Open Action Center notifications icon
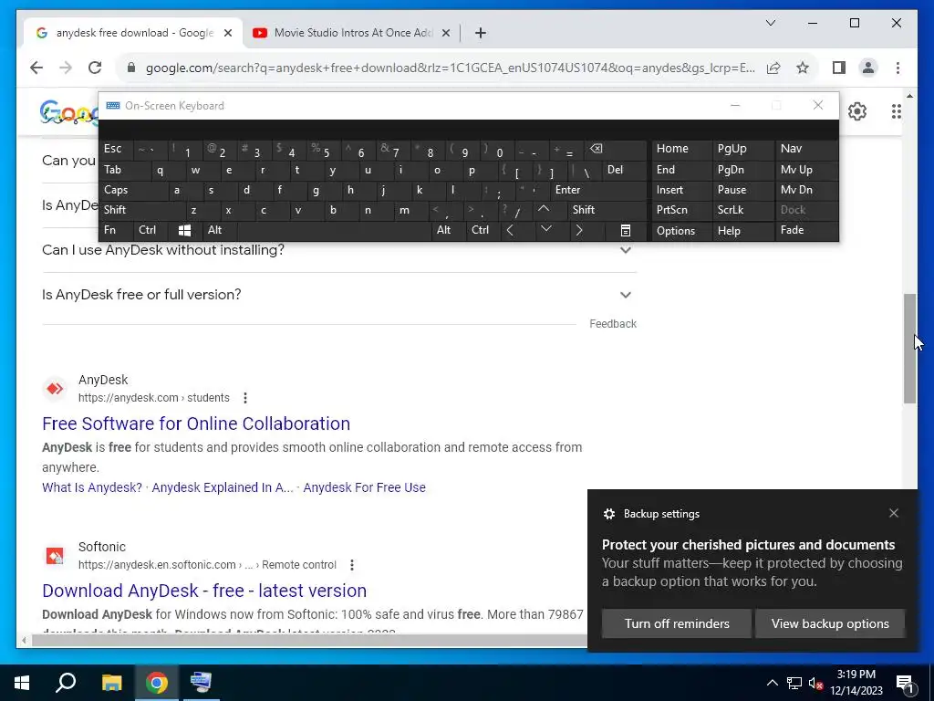This screenshot has height=701, width=934. (x=906, y=683)
